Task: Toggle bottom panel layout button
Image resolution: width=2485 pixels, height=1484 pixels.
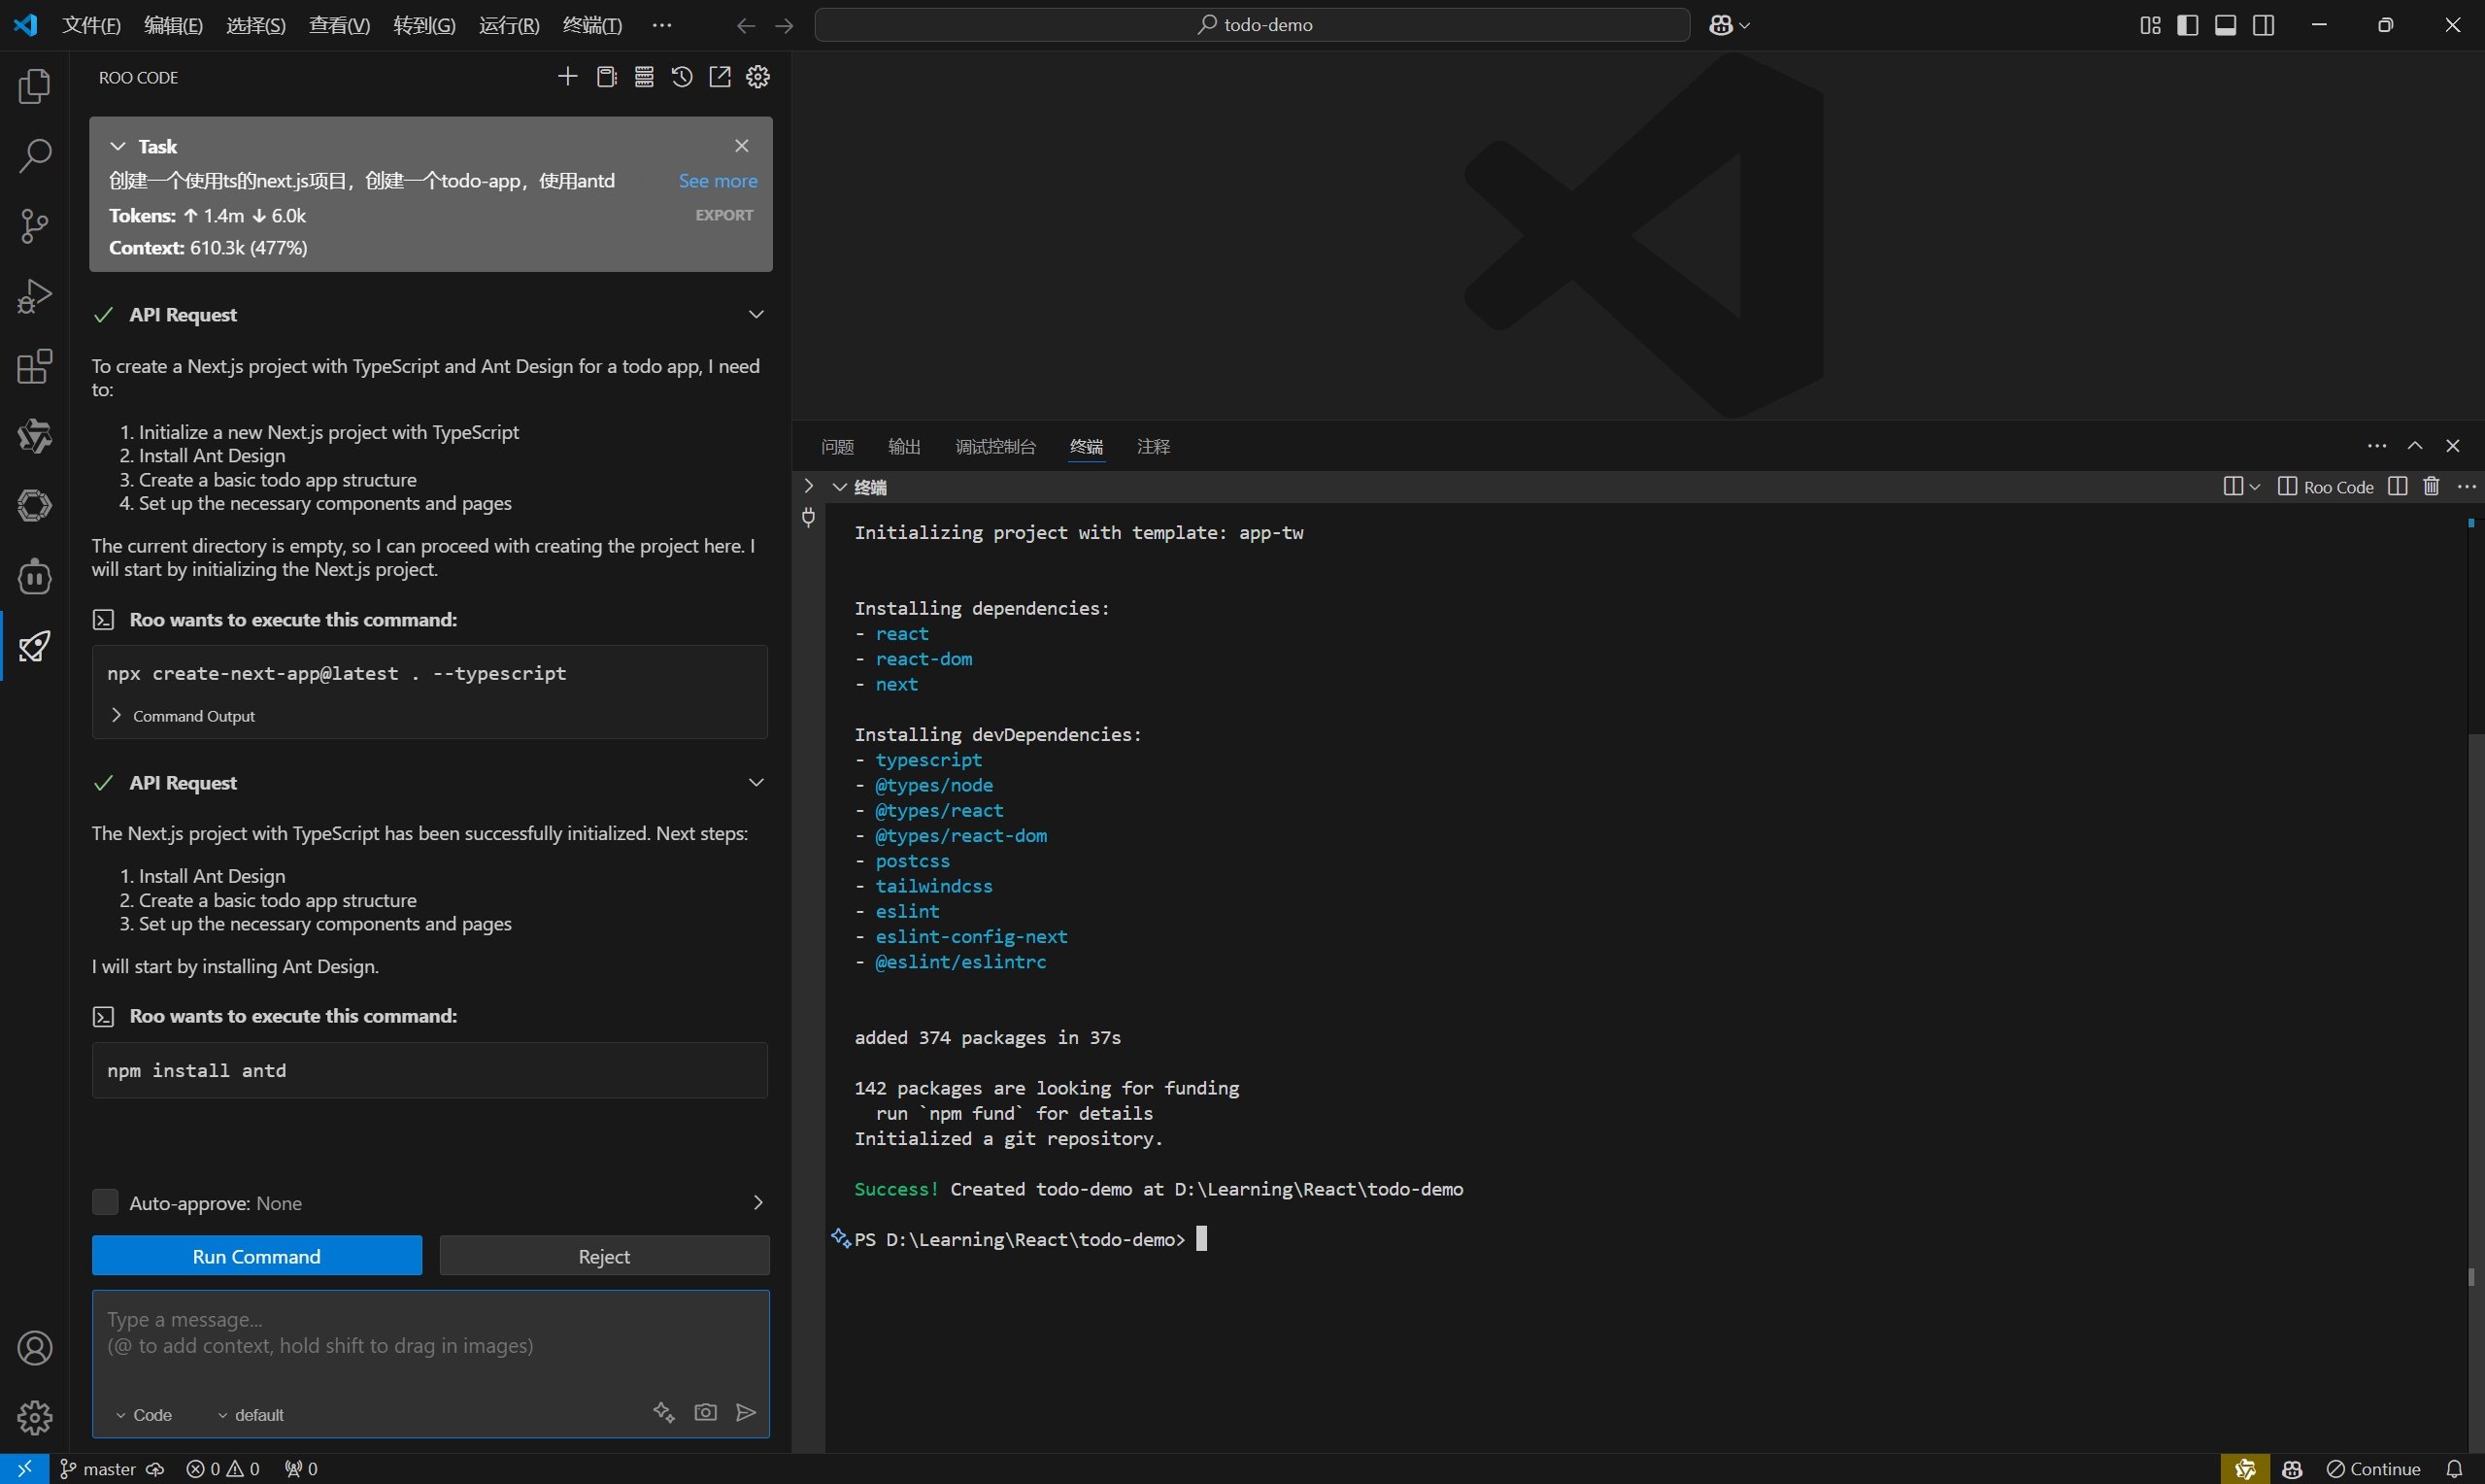Action: [x=2225, y=25]
